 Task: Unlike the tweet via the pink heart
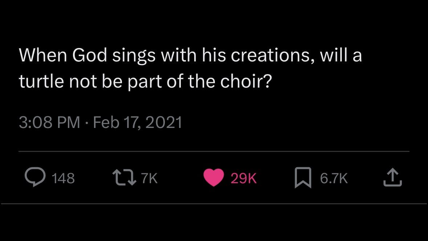click(213, 178)
